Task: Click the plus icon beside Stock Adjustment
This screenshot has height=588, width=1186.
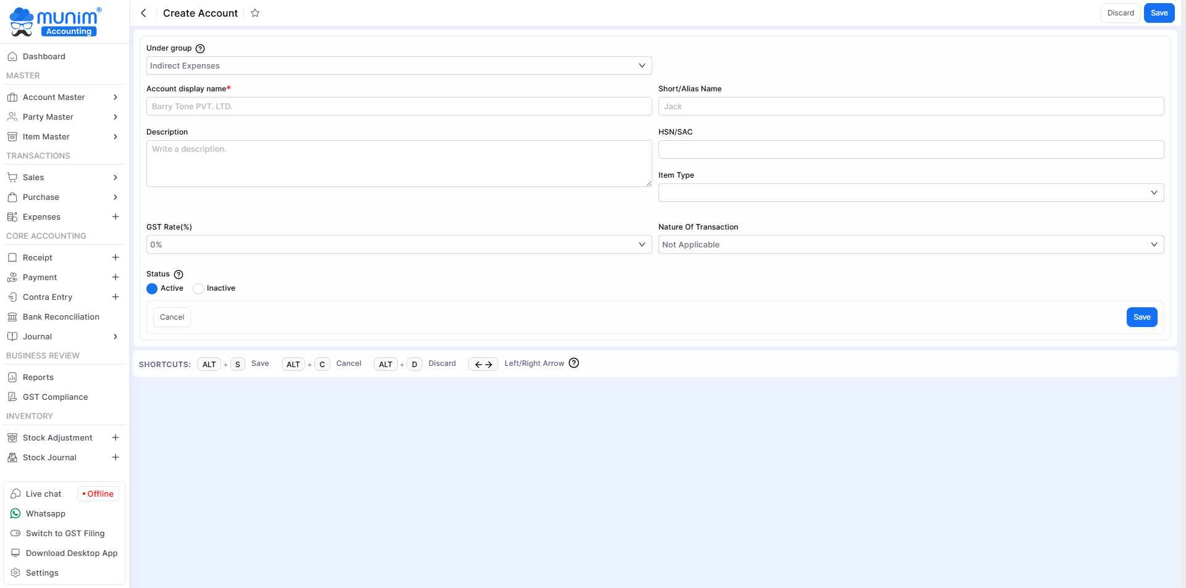Action: tap(116, 437)
